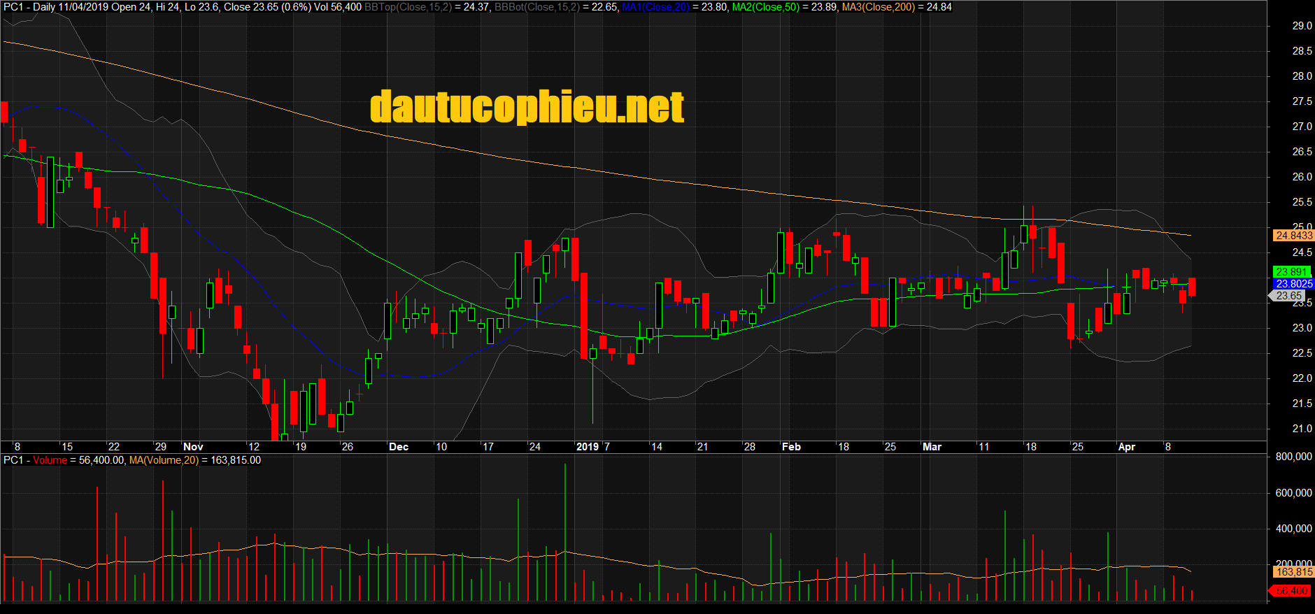Click the 21.0 price axis label

(x=1302, y=429)
